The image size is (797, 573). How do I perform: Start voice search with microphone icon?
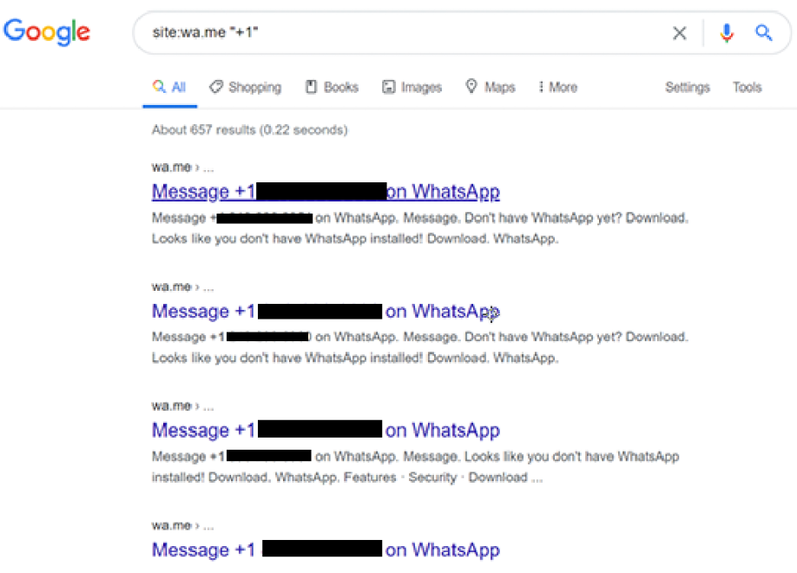pyautogui.click(x=727, y=33)
